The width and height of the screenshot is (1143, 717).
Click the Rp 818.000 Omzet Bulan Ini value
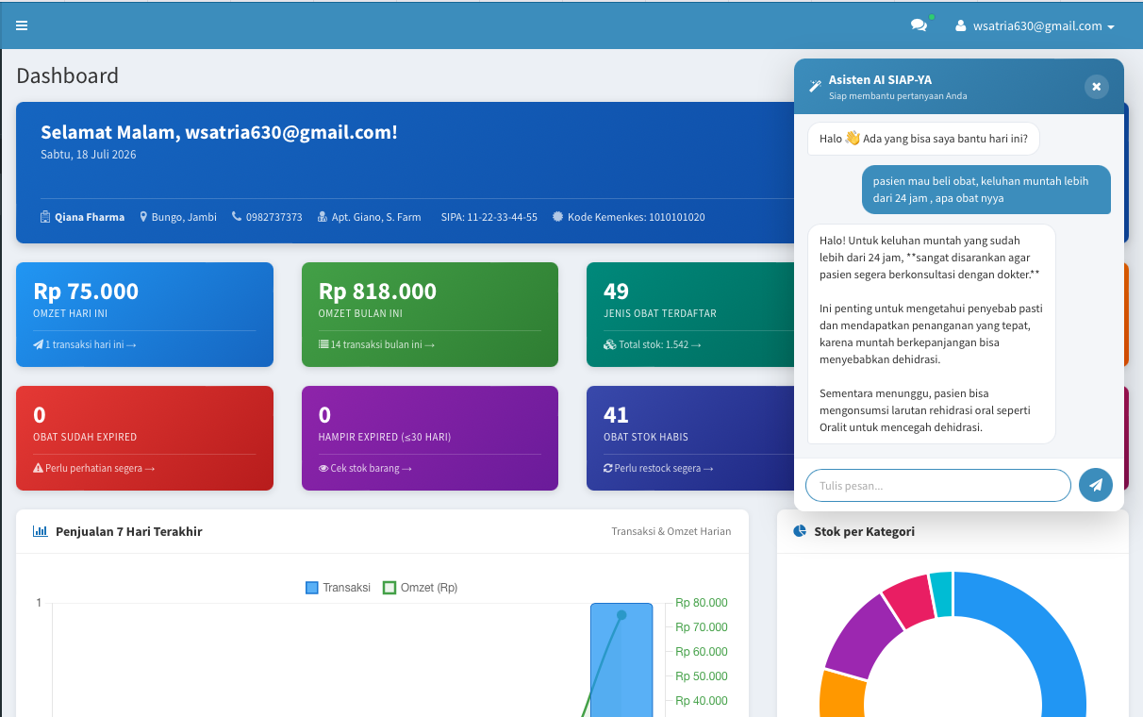coord(377,292)
